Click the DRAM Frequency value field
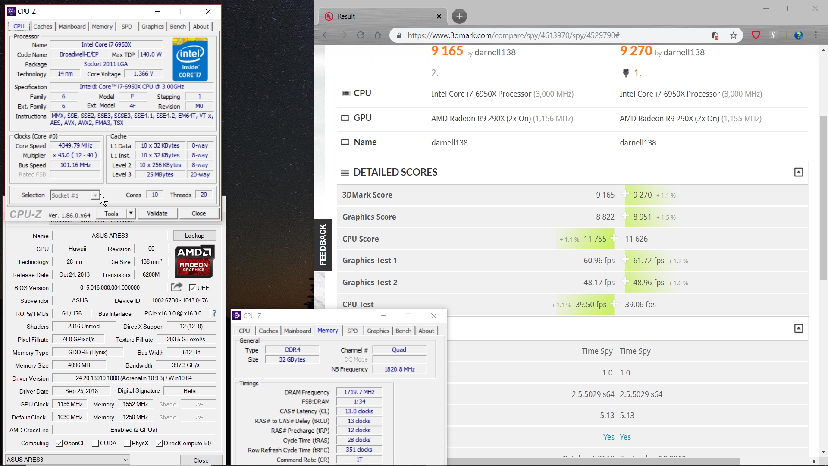 coord(359,392)
